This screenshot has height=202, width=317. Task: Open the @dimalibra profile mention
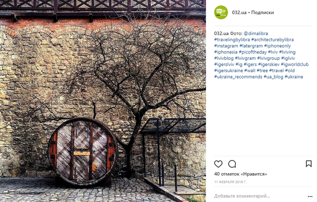point(256,34)
